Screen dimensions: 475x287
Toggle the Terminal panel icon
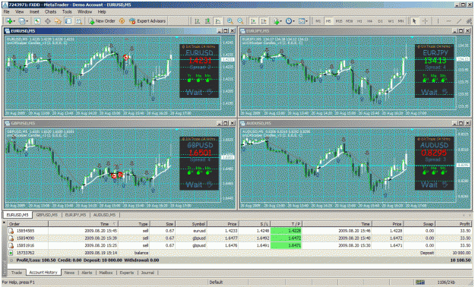tap(68, 21)
